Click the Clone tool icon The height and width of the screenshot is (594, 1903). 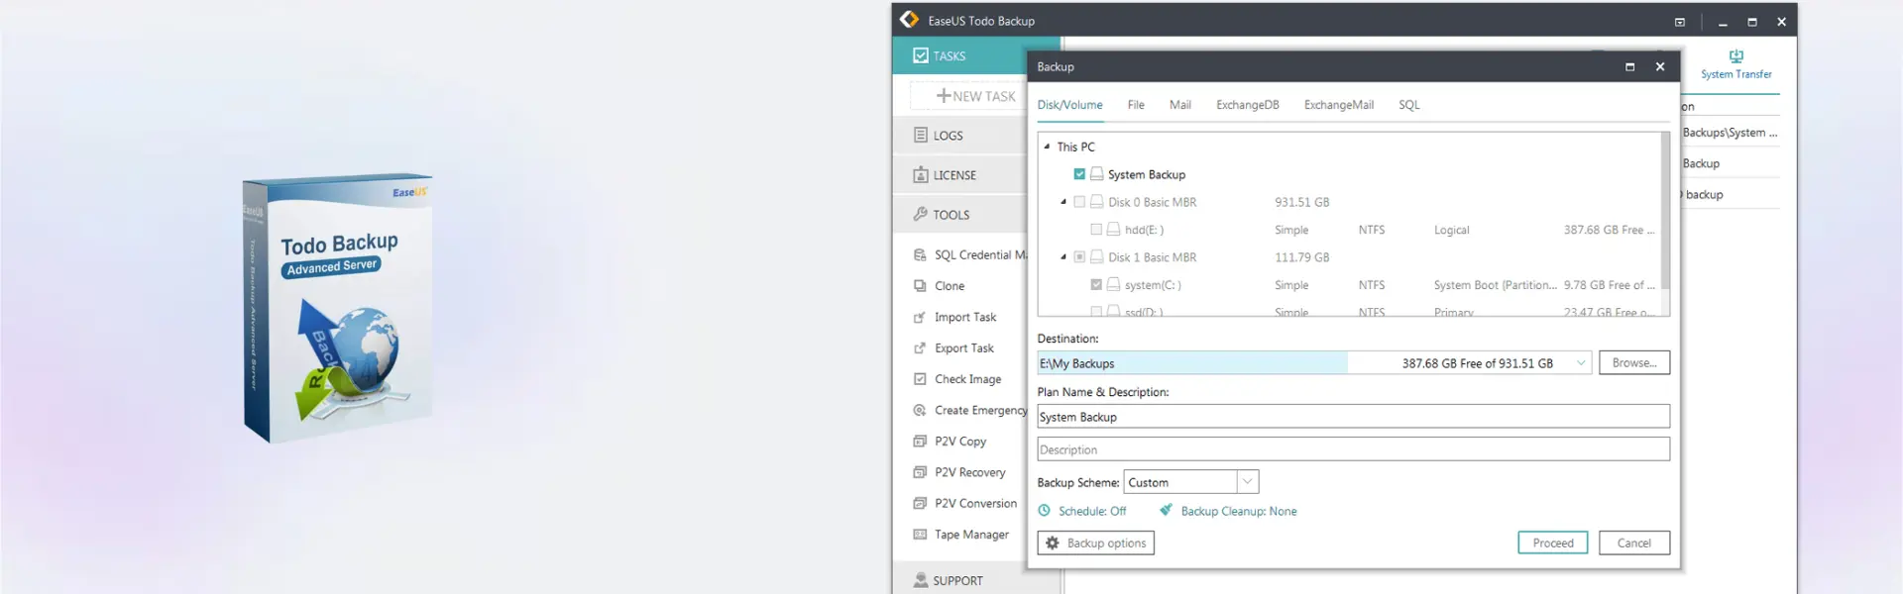(x=920, y=286)
